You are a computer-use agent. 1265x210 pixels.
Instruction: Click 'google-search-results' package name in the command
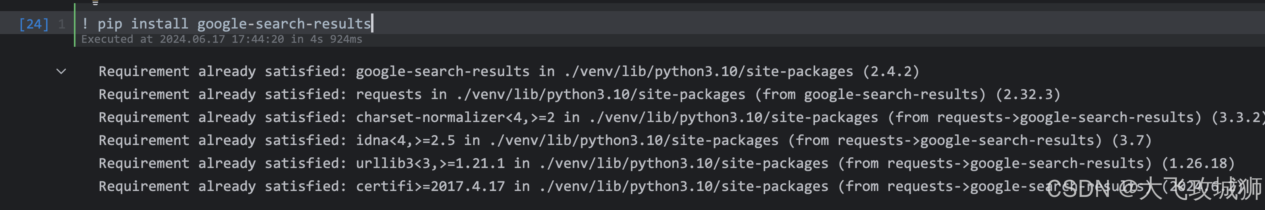pyautogui.click(x=284, y=23)
